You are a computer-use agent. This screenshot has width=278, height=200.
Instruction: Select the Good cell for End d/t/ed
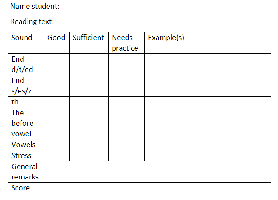56,64
